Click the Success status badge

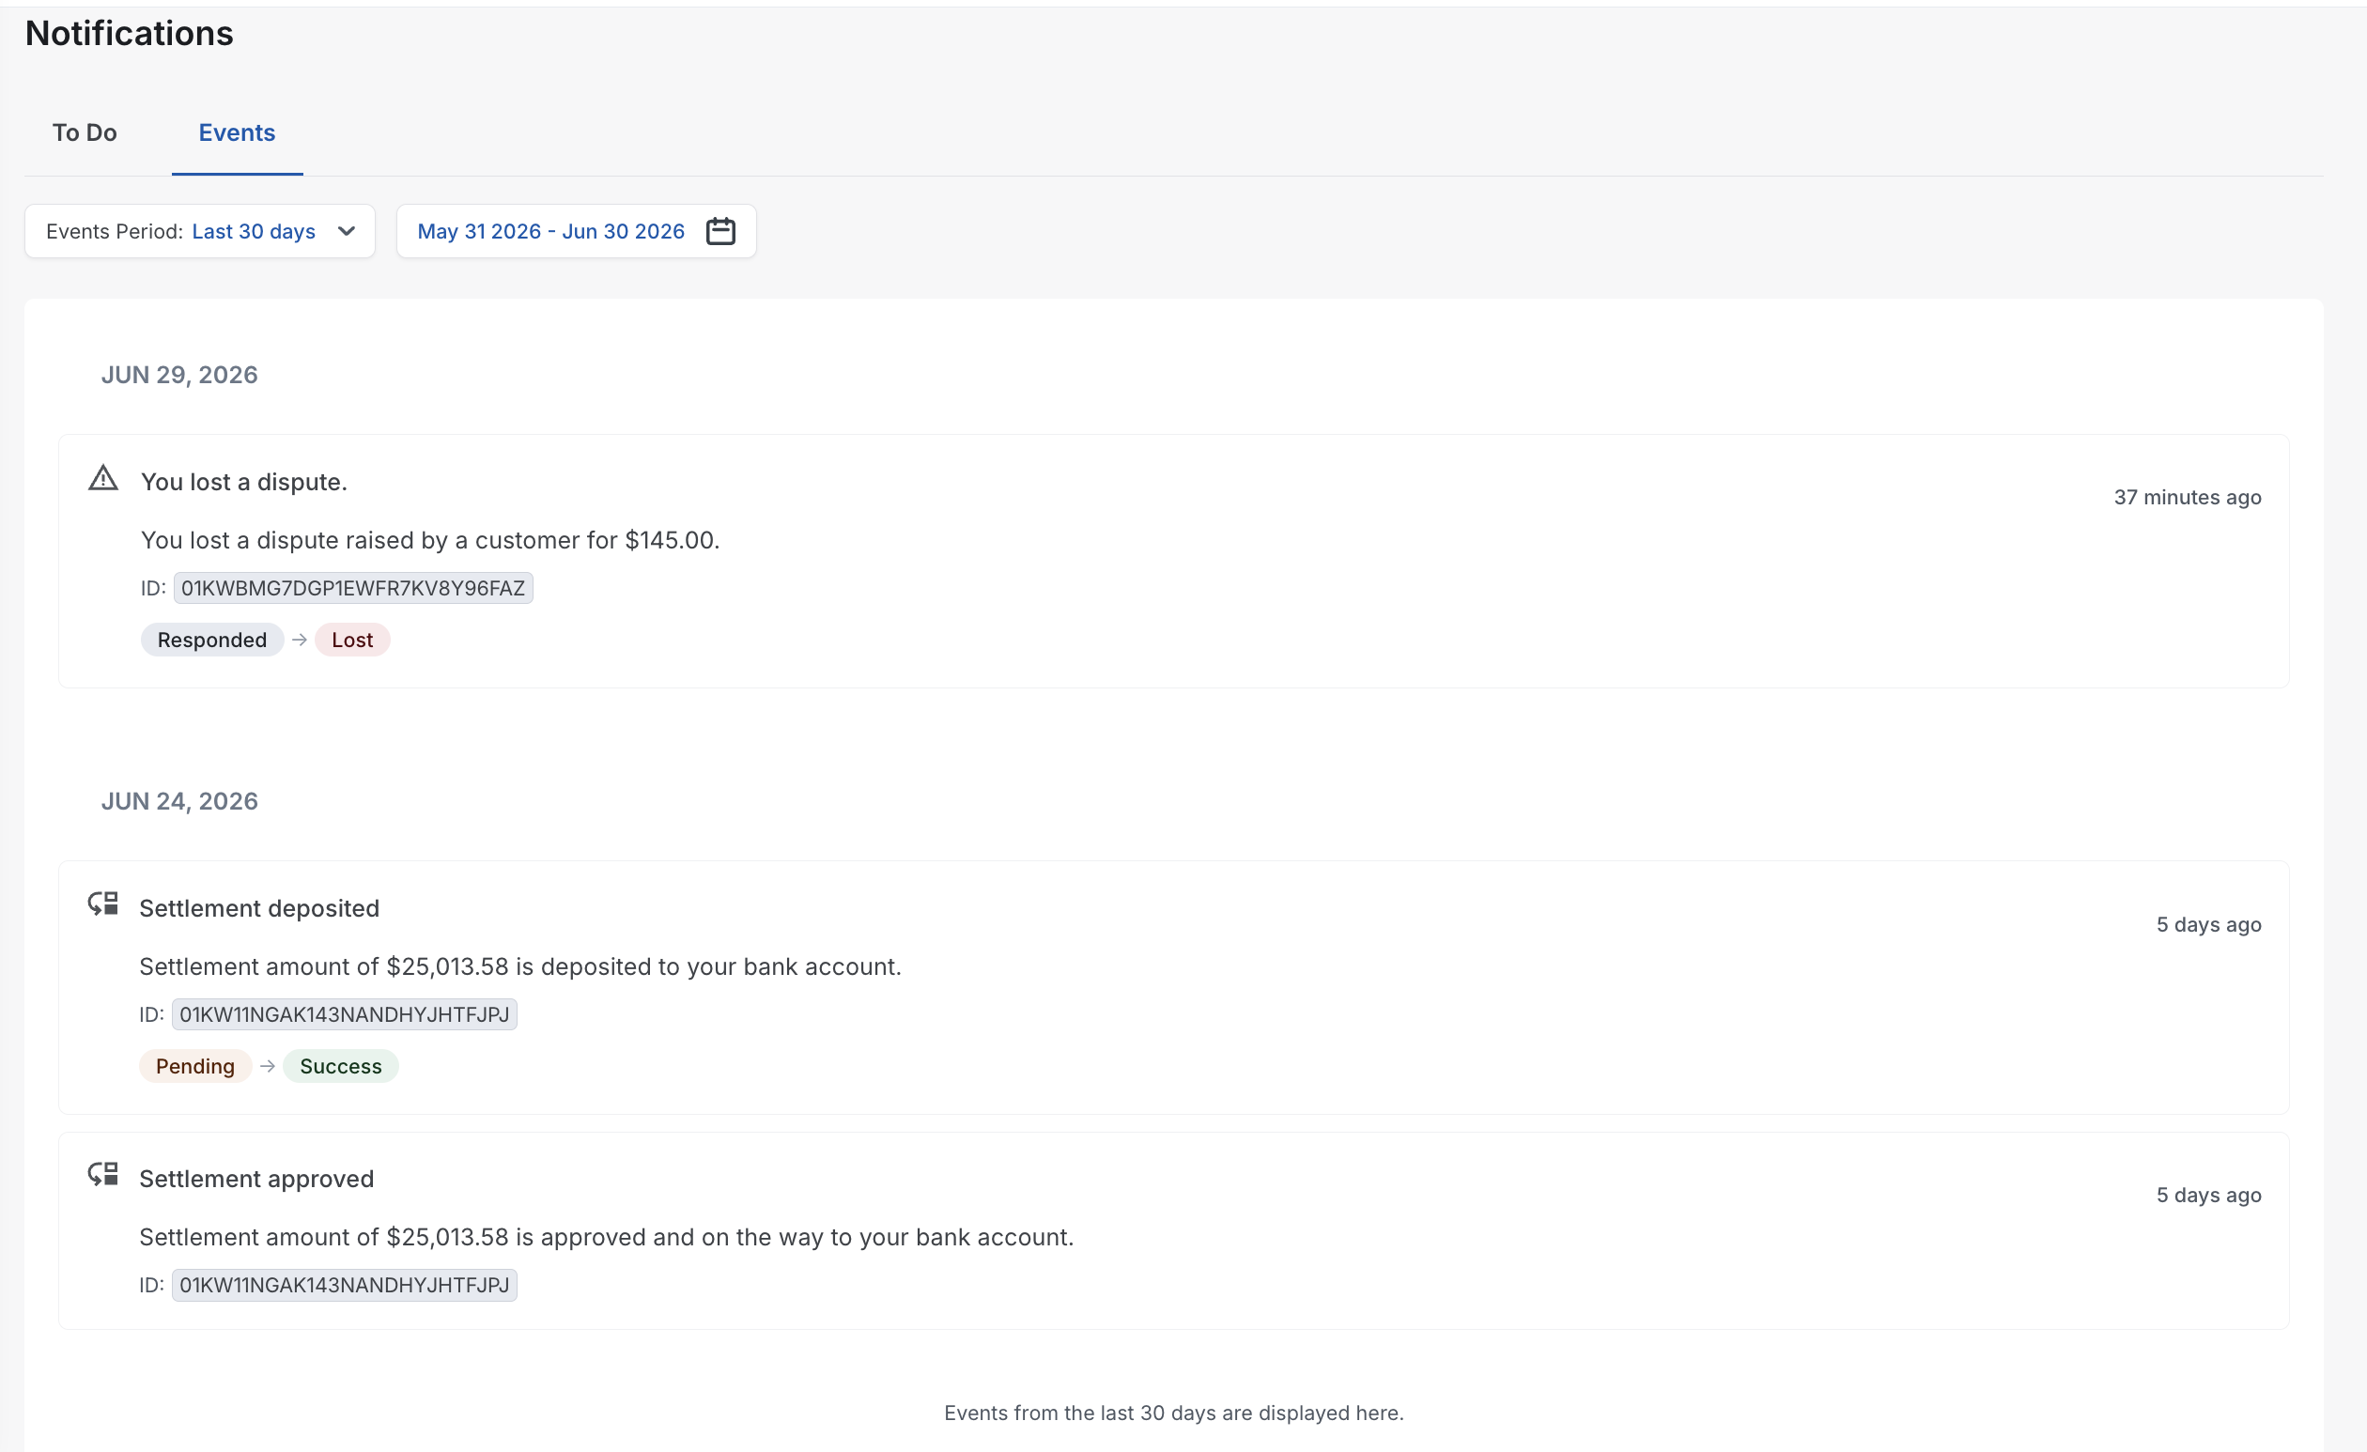point(340,1066)
